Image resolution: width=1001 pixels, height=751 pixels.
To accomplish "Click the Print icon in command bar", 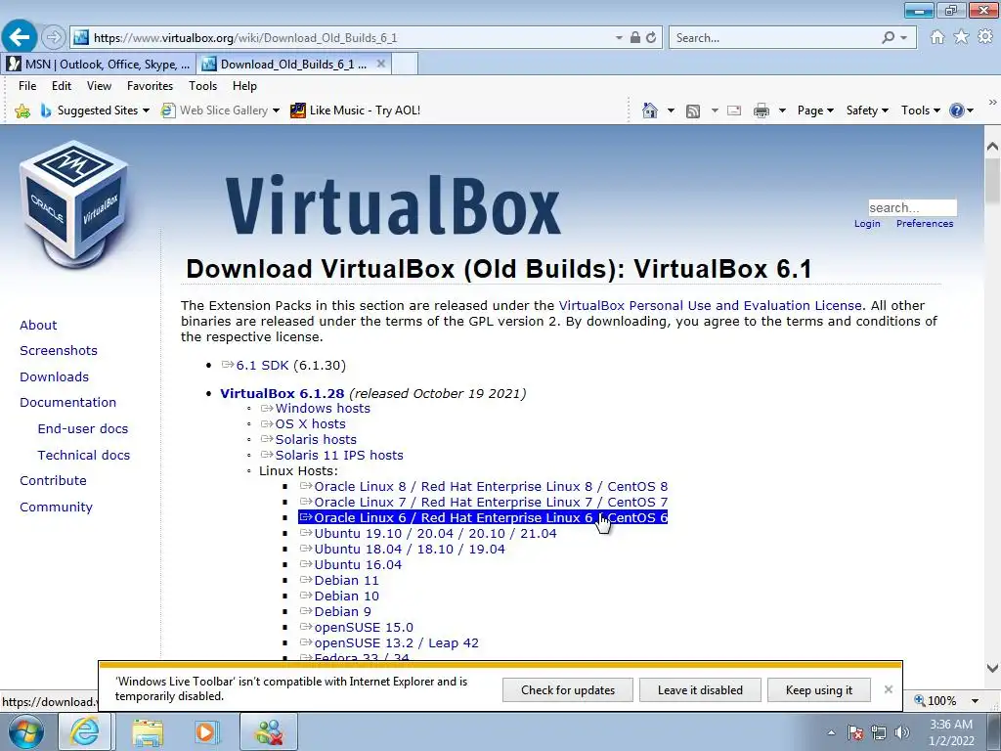I will pos(761,111).
